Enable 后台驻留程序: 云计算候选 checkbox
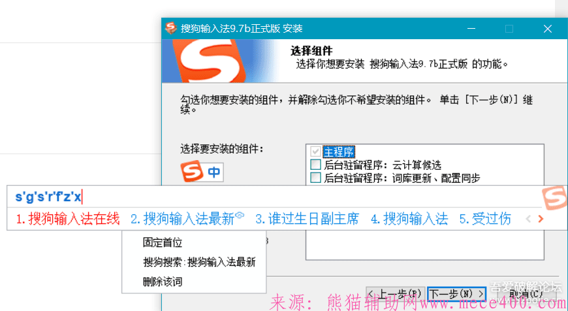Image resolution: width=568 pixels, height=311 pixels. click(x=316, y=165)
